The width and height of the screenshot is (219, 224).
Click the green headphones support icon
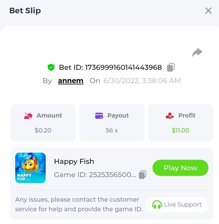click(157, 204)
